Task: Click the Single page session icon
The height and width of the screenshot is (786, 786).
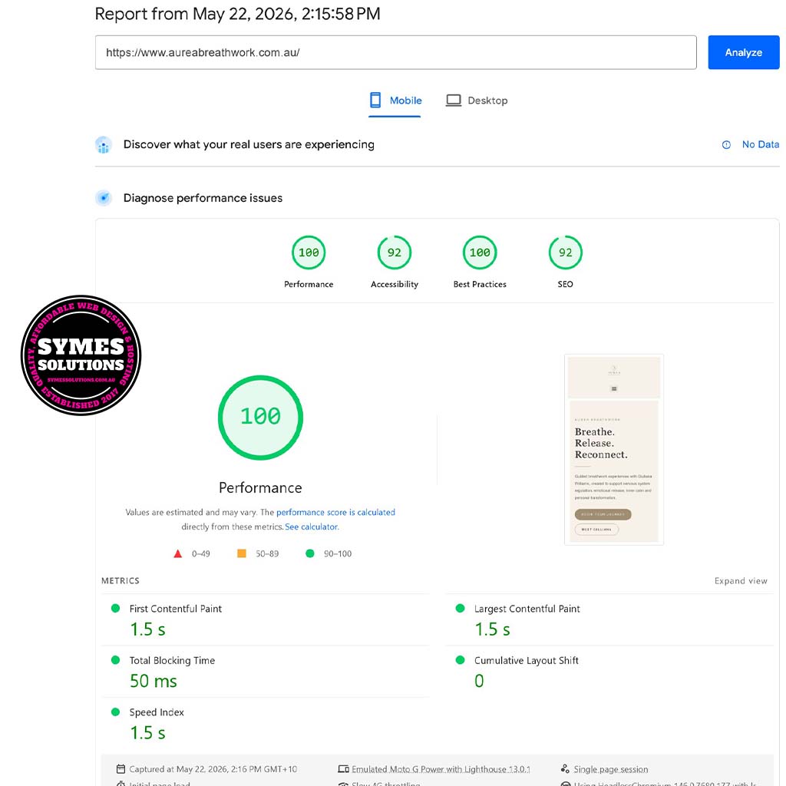Action: pos(565,769)
